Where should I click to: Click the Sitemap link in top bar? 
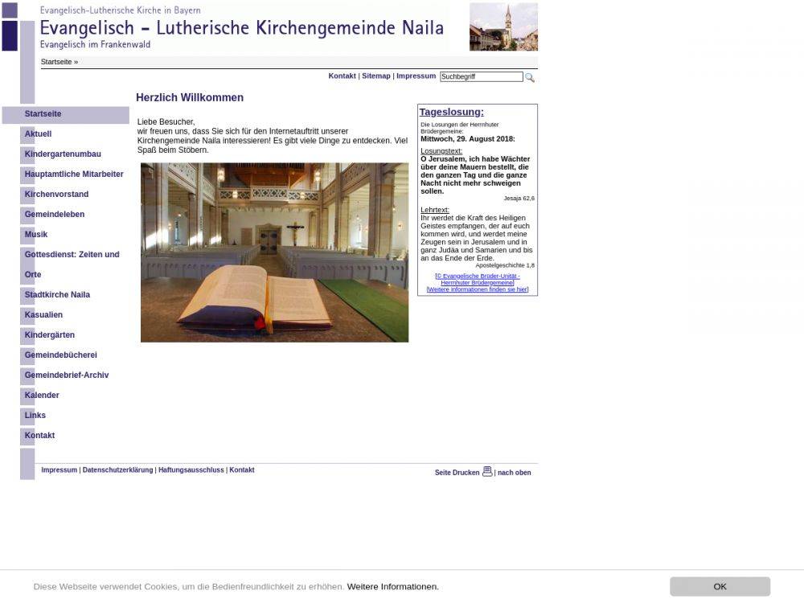click(x=375, y=76)
